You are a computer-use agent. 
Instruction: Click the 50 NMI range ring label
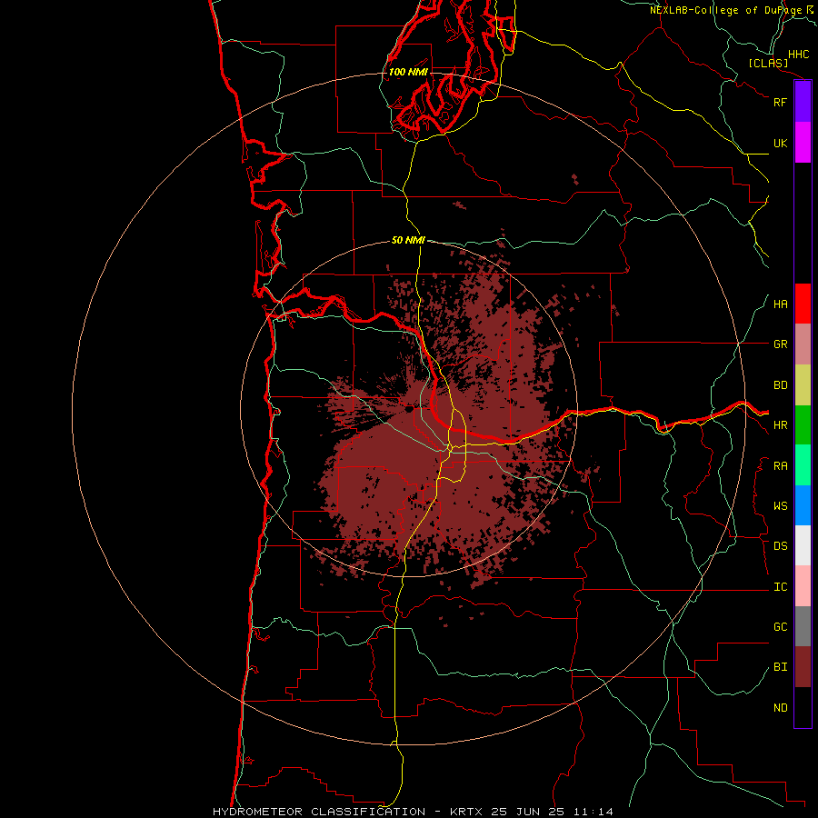[x=408, y=240]
